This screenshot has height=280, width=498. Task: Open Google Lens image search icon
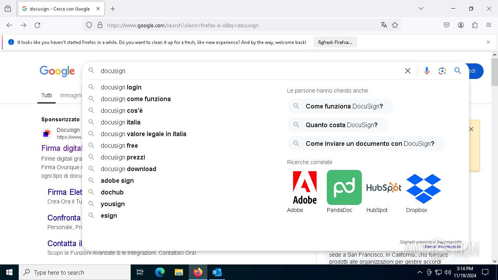click(442, 71)
